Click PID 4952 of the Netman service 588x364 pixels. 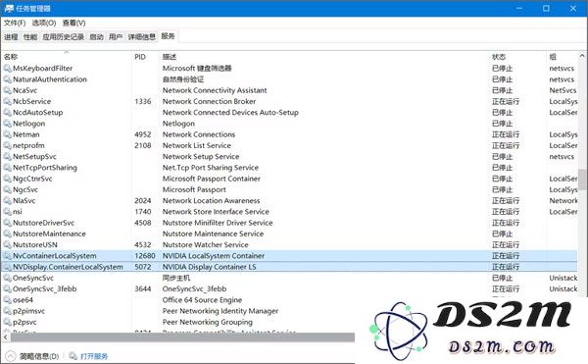point(143,134)
